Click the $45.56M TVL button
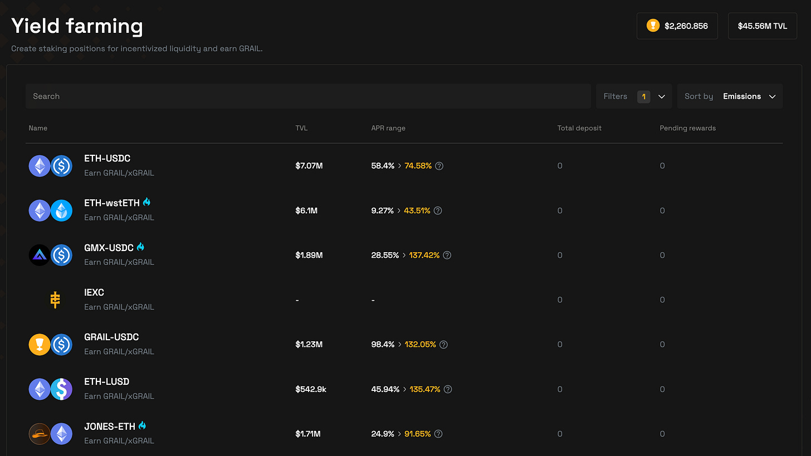The height and width of the screenshot is (456, 811). click(763, 26)
